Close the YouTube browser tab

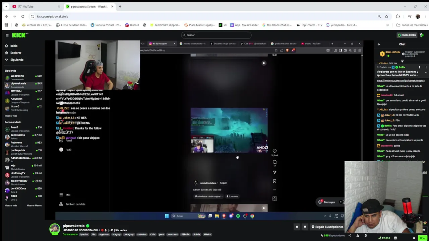pos(59,6)
